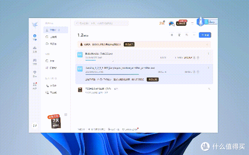Open the vertical dots menu of the jianying task
Image resolution: width=249 pixels, height=155 pixels.
pos(208,68)
